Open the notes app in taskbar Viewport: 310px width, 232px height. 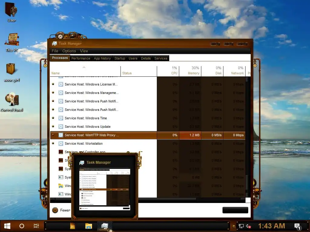pyautogui.click(x=73, y=226)
